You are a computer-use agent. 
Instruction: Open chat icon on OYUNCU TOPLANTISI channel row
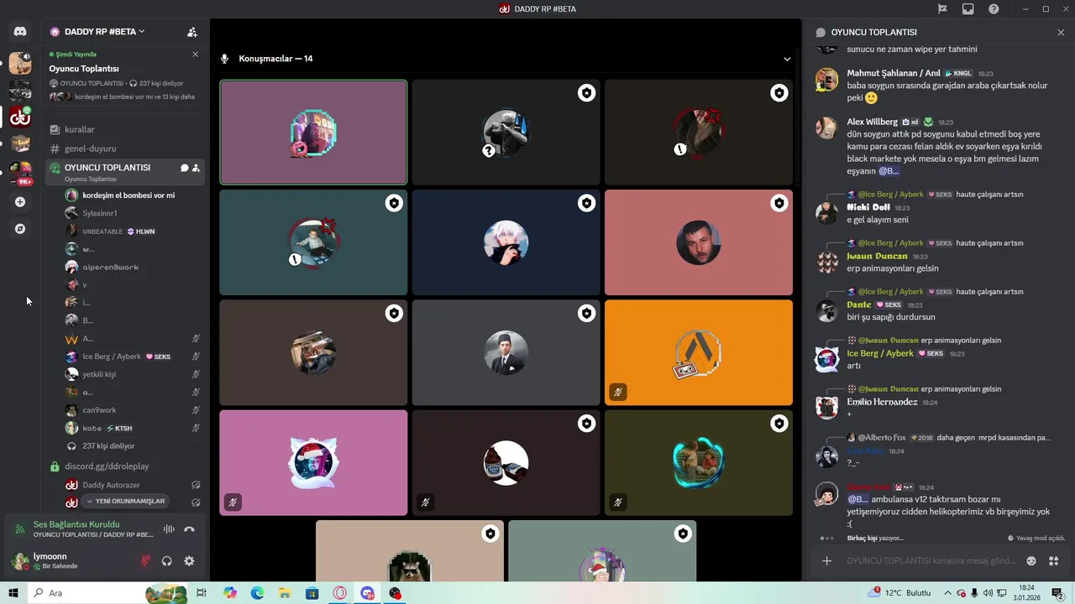184,168
